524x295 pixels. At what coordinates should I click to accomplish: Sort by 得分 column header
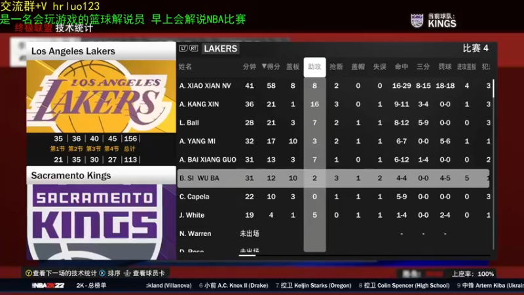coord(271,67)
